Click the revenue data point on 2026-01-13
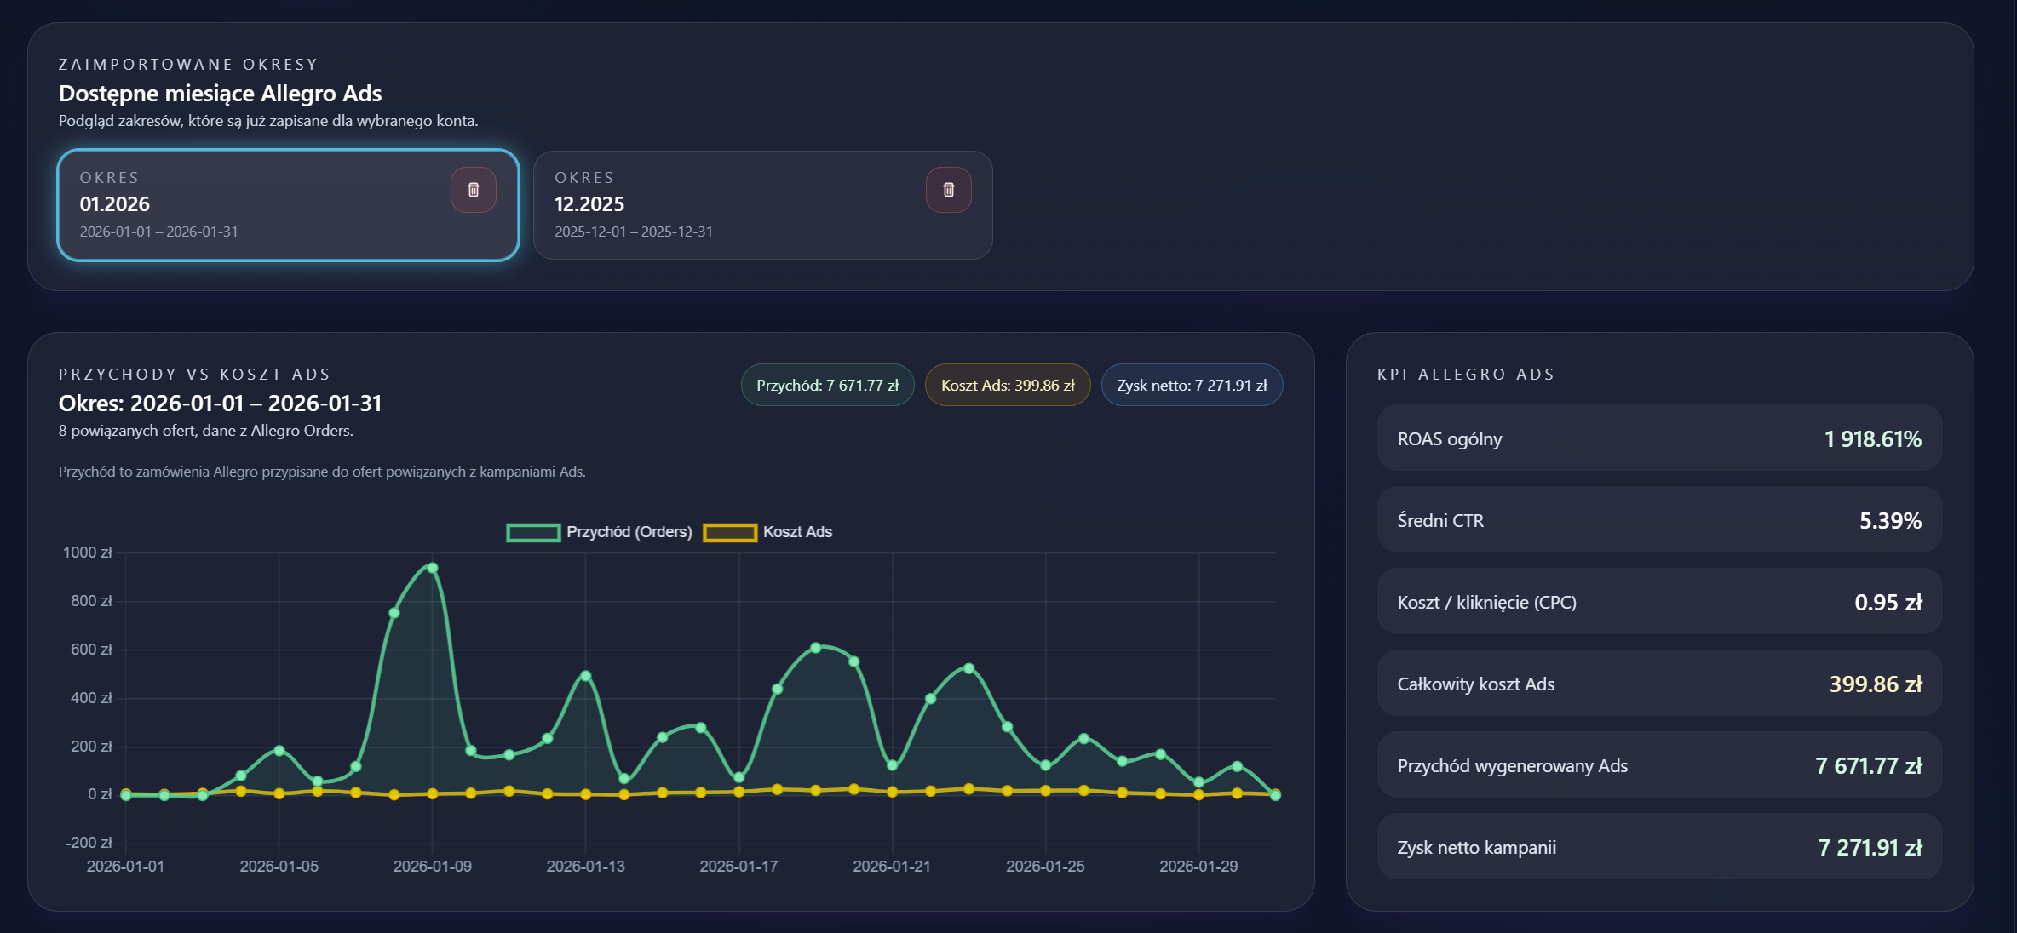 pyautogui.click(x=585, y=676)
